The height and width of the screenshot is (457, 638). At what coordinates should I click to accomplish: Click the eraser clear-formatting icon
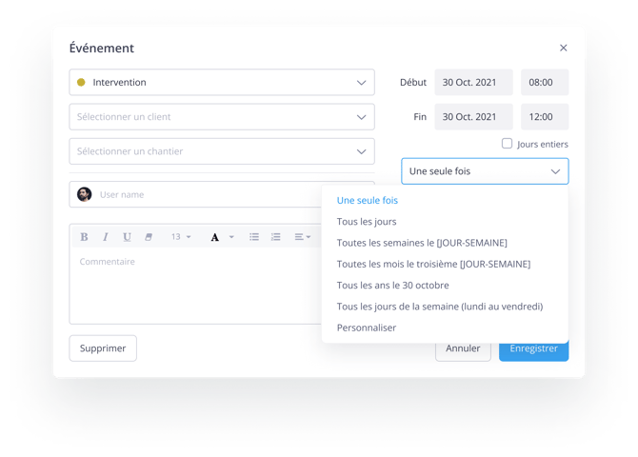[149, 237]
